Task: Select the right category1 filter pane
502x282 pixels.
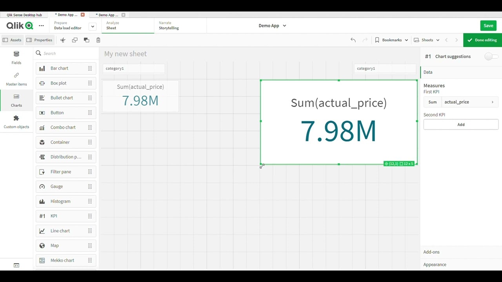Action: [x=385, y=69]
